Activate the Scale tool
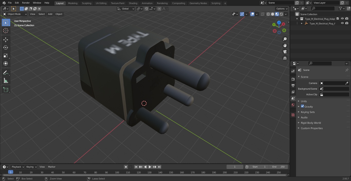 click(x=6, y=55)
